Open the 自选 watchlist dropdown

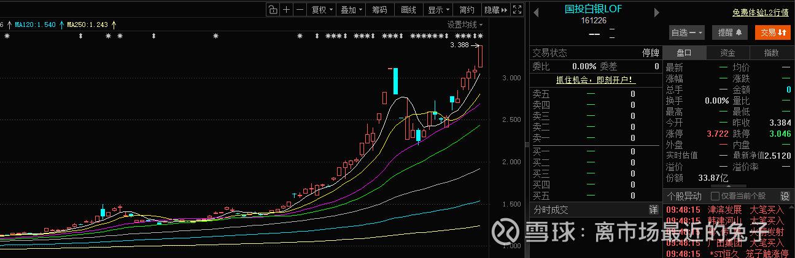point(687,32)
